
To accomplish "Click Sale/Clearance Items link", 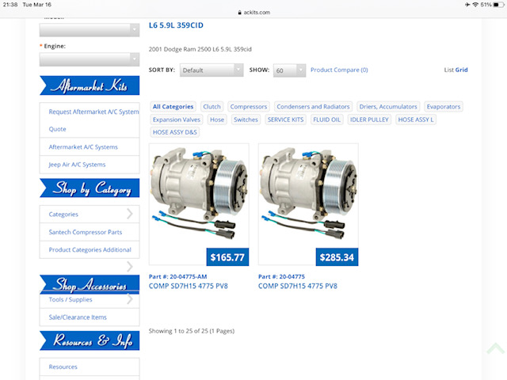I will click(x=78, y=317).
